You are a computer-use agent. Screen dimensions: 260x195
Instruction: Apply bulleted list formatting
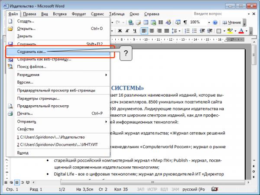pos(195,31)
